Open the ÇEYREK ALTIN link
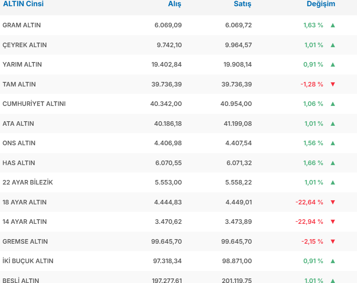Image resolution: width=357 pixels, height=283 pixels. [x=24, y=45]
